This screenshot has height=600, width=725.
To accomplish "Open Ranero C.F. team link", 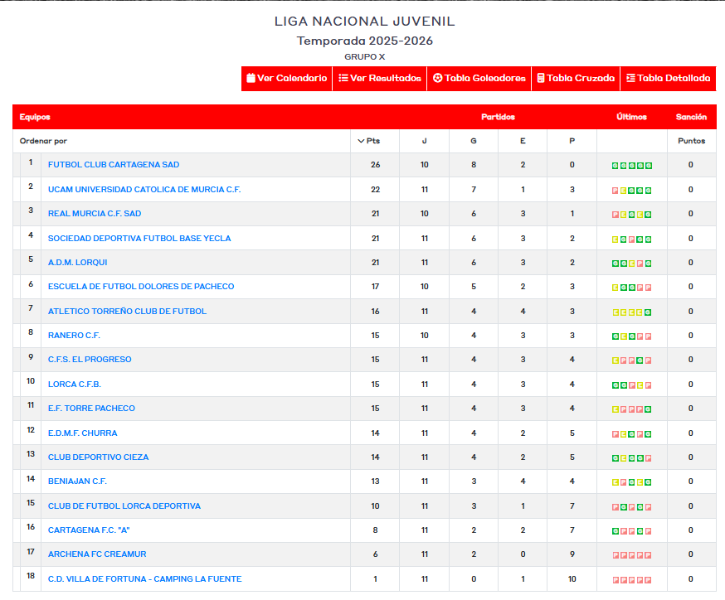I will (74, 336).
